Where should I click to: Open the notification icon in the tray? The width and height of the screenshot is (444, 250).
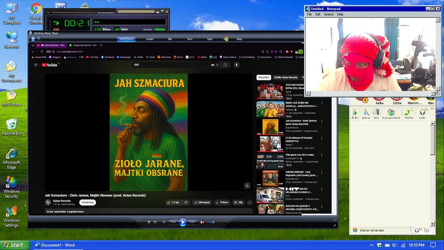[x=433, y=245]
